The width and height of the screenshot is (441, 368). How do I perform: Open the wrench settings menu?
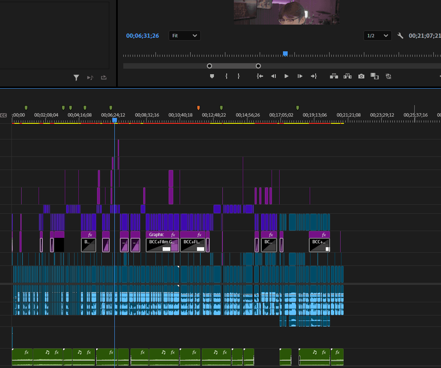pyautogui.click(x=400, y=36)
